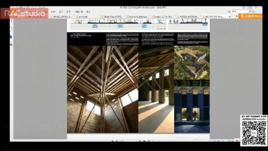This screenshot has height=151, width=268.
Task: Open the bookmarks panel icon in sidebar
Action: coord(11,36)
